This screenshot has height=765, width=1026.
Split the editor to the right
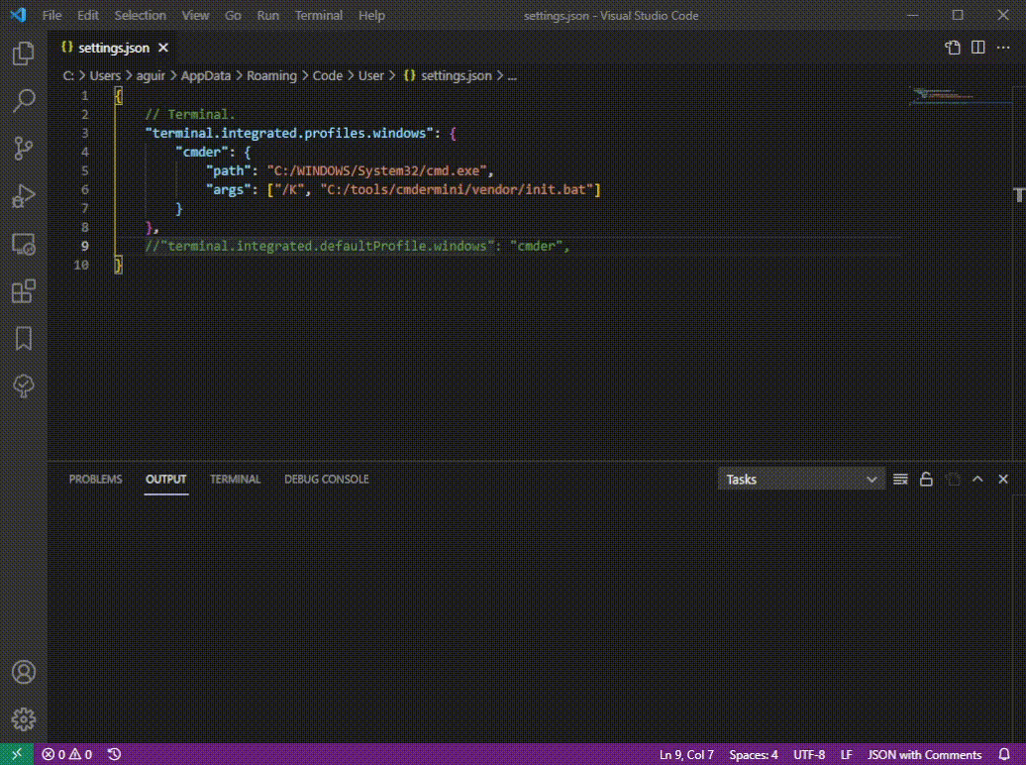click(978, 48)
